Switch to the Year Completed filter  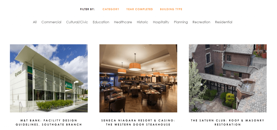tap(139, 9)
